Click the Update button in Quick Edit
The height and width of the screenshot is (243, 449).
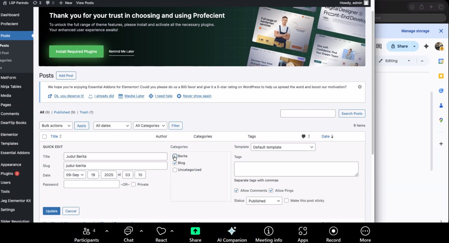click(51, 211)
